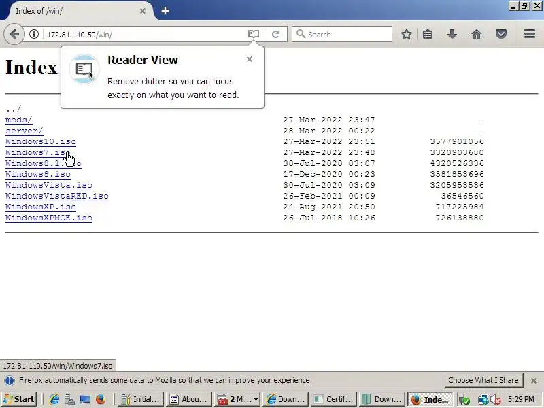Download Windows8.1.iso link
Viewport: 544px width, 408px height.
pyautogui.click(x=44, y=163)
